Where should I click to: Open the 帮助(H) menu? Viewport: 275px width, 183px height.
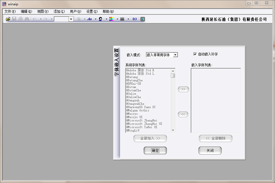click(x=108, y=11)
